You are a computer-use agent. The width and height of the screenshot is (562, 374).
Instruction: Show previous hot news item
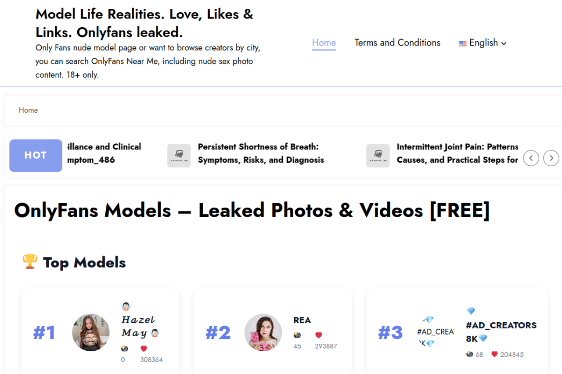click(x=531, y=158)
